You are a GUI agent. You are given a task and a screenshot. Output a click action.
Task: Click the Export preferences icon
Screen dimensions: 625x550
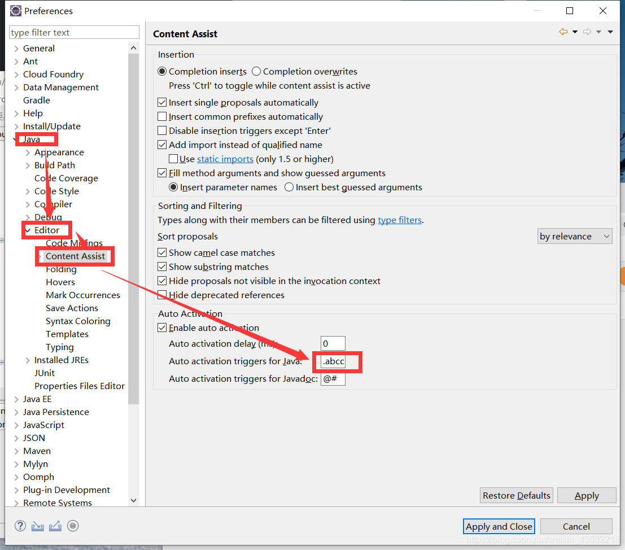click(55, 526)
